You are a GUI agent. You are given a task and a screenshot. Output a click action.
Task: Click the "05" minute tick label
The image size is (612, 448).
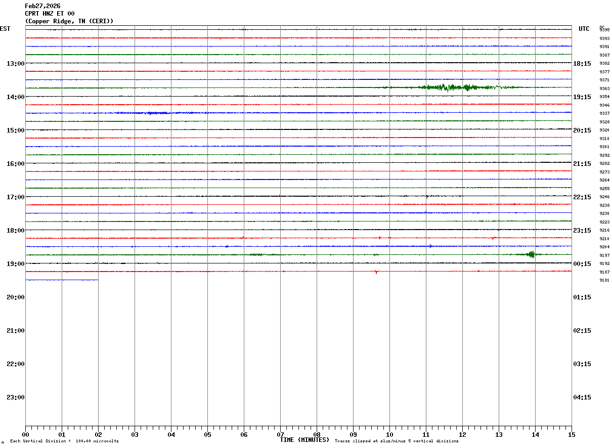(207, 434)
